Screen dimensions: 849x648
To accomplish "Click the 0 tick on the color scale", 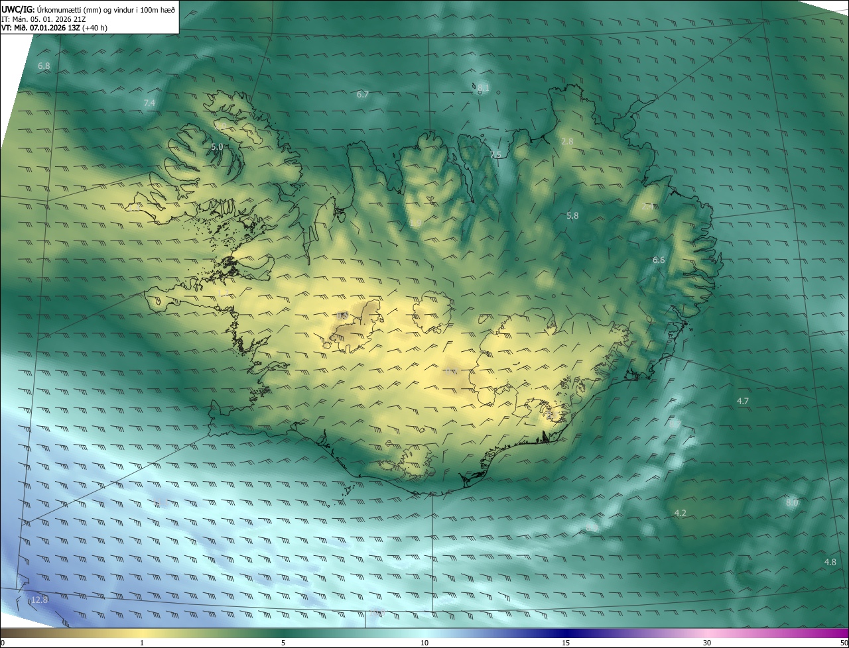I will point(3,643).
